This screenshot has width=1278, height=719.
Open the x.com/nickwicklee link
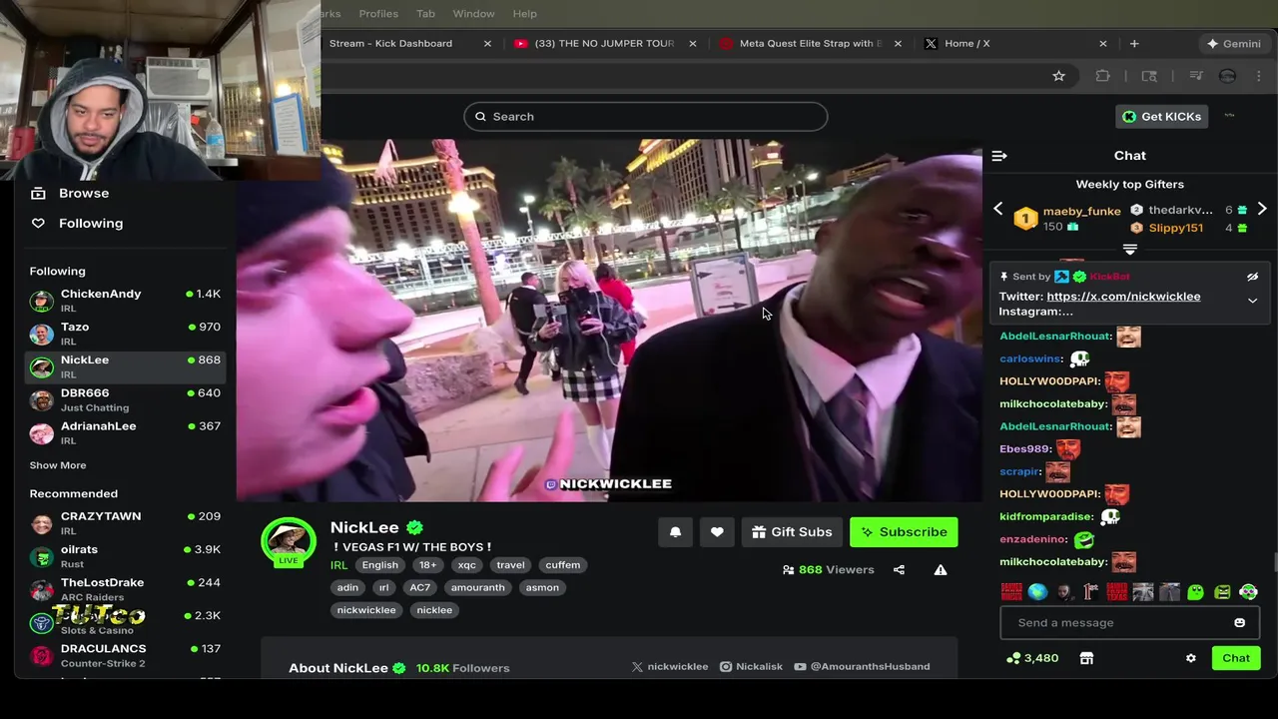[x=1123, y=297]
